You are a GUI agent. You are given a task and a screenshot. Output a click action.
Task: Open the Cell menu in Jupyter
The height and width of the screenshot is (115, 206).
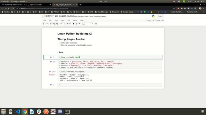click(69, 20)
